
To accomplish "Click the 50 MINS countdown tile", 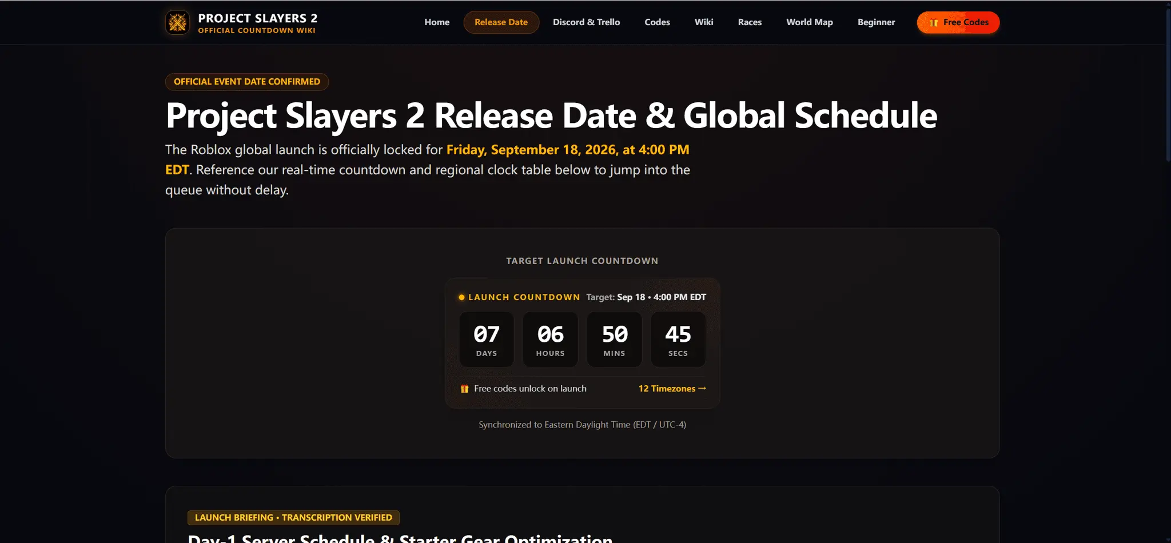I will [614, 340].
